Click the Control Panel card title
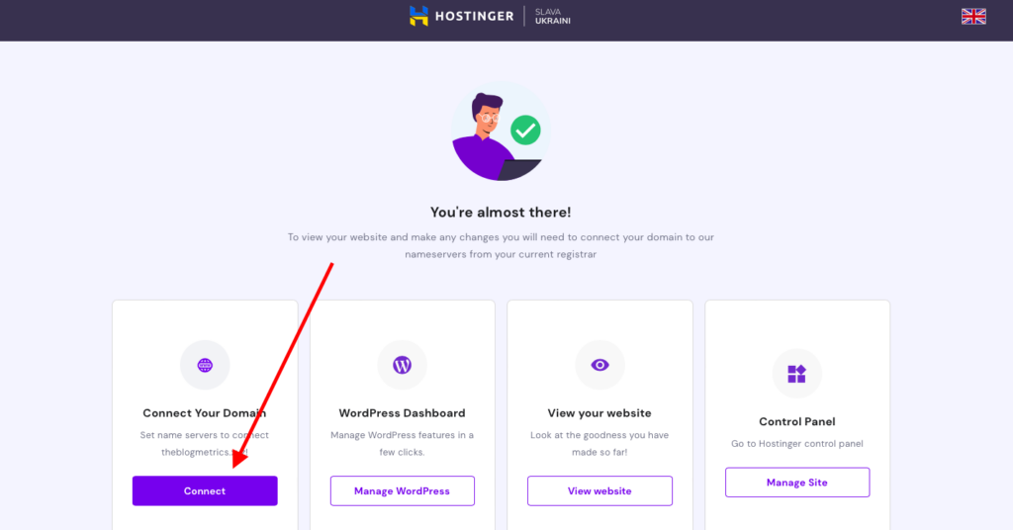Screen dimensions: 1013x530 click(796, 421)
